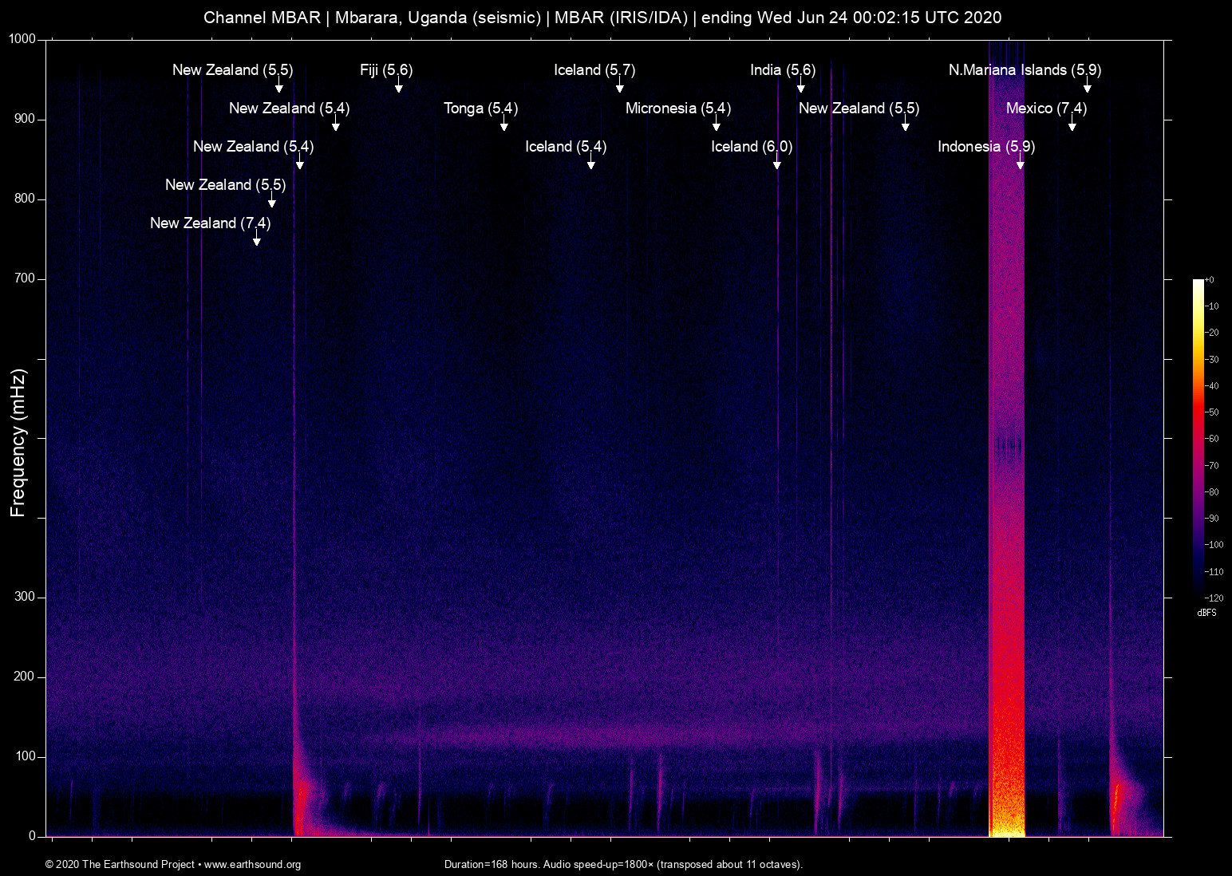The image size is (1232, 876).
Task: Select the Tonga (5.4) earthquake label
Action: pos(480,109)
